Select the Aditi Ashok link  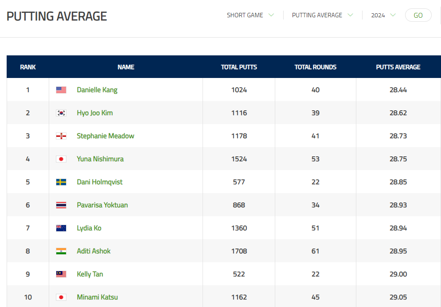point(94,251)
